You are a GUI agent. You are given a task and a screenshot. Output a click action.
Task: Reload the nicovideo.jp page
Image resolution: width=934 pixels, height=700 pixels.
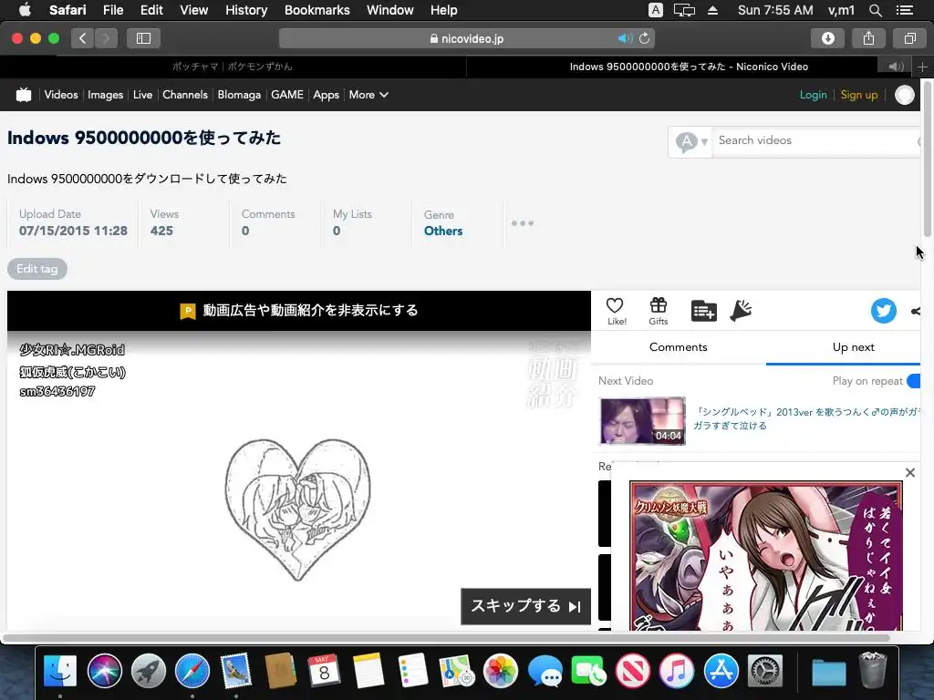[x=644, y=38]
